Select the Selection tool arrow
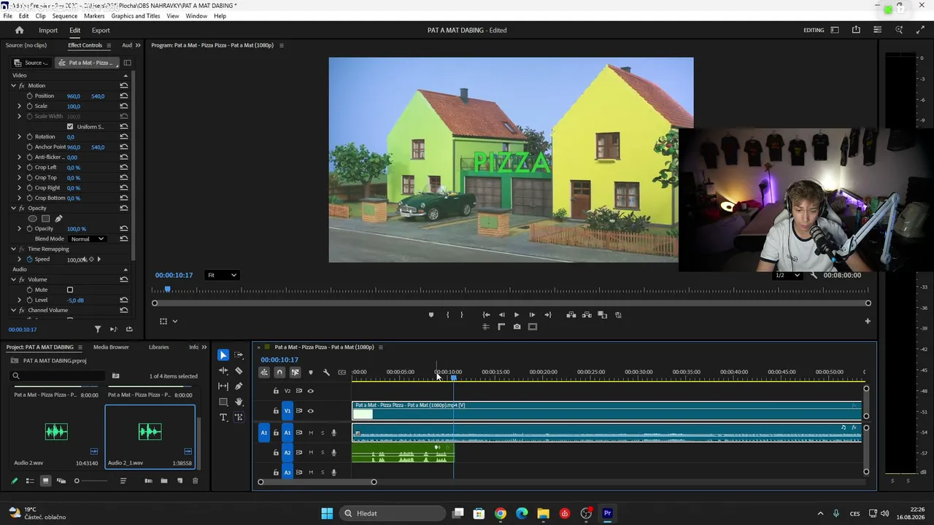The width and height of the screenshot is (934, 525). pos(223,355)
